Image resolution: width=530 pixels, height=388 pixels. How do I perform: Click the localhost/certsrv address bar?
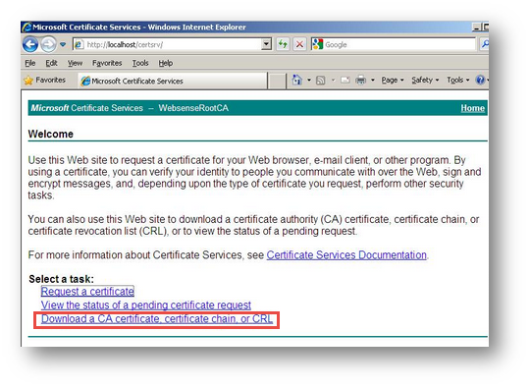click(167, 44)
